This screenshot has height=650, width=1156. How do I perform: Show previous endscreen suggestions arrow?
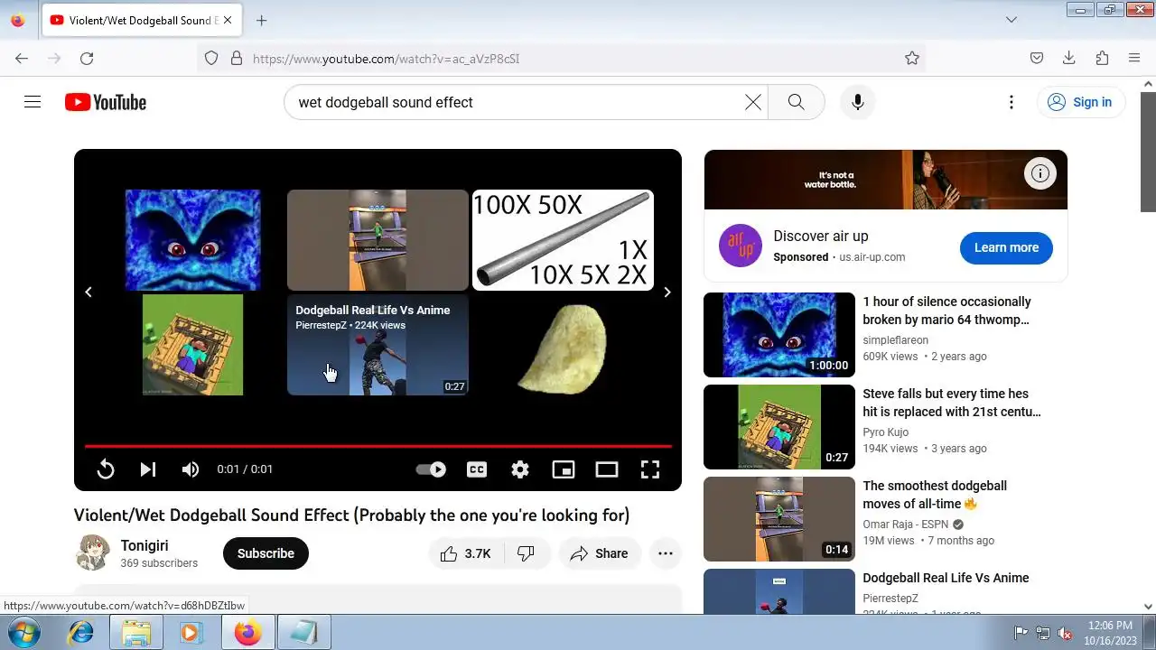[89, 292]
